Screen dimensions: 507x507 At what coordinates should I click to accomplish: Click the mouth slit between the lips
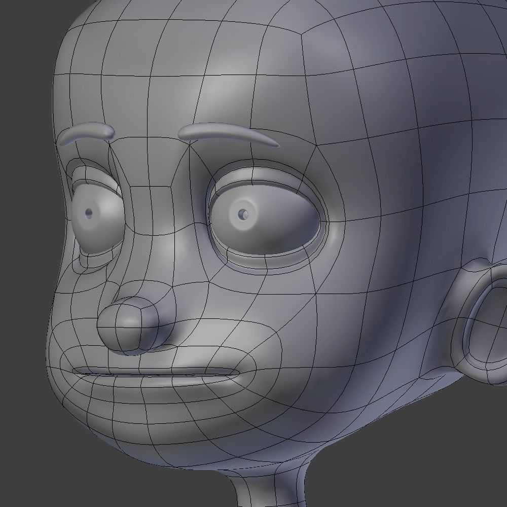[x=156, y=373]
